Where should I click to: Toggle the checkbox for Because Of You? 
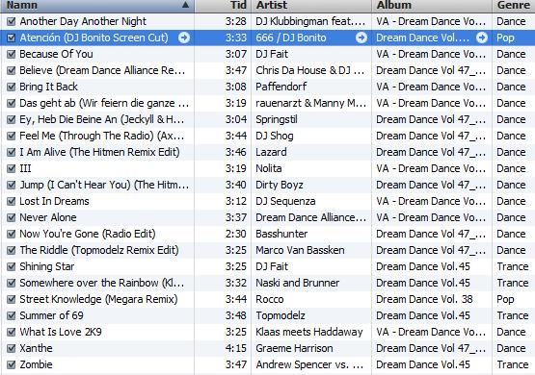(x=12, y=54)
